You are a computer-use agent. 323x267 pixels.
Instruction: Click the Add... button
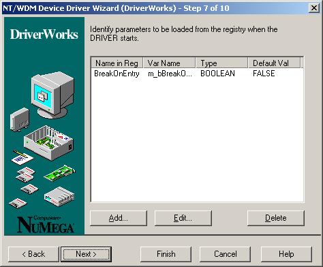(x=119, y=218)
